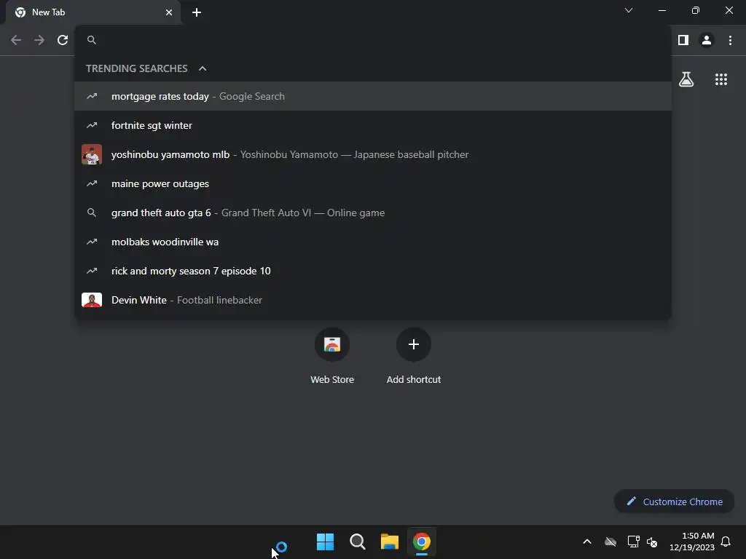
Task: Open the Chrome profile icon
Action: tap(707, 41)
